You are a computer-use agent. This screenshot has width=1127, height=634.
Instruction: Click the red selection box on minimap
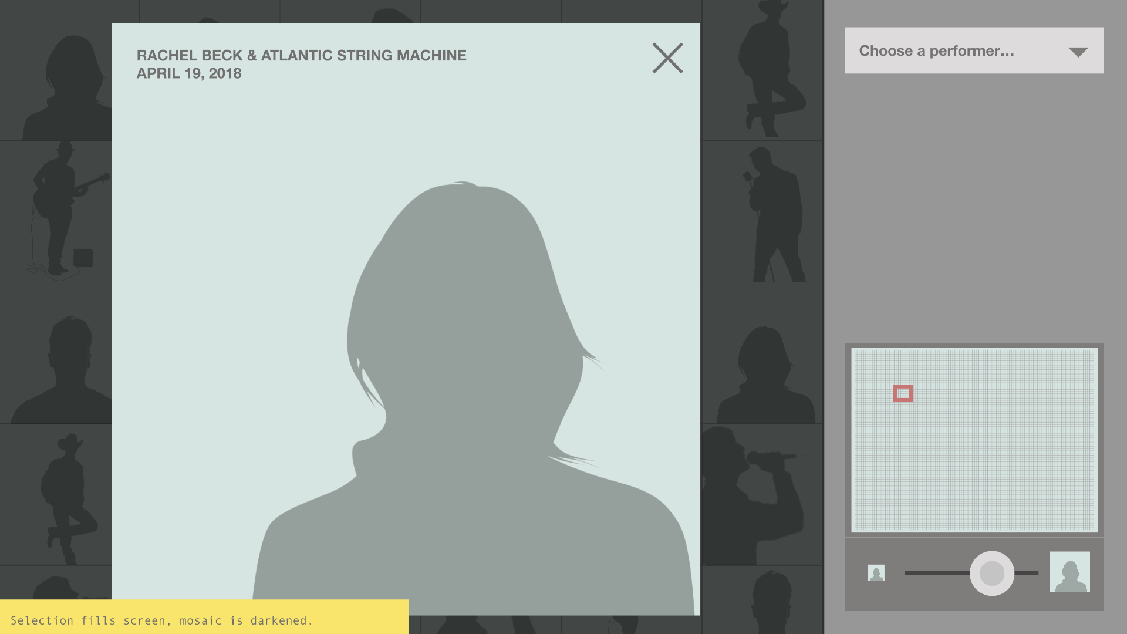pos(903,393)
